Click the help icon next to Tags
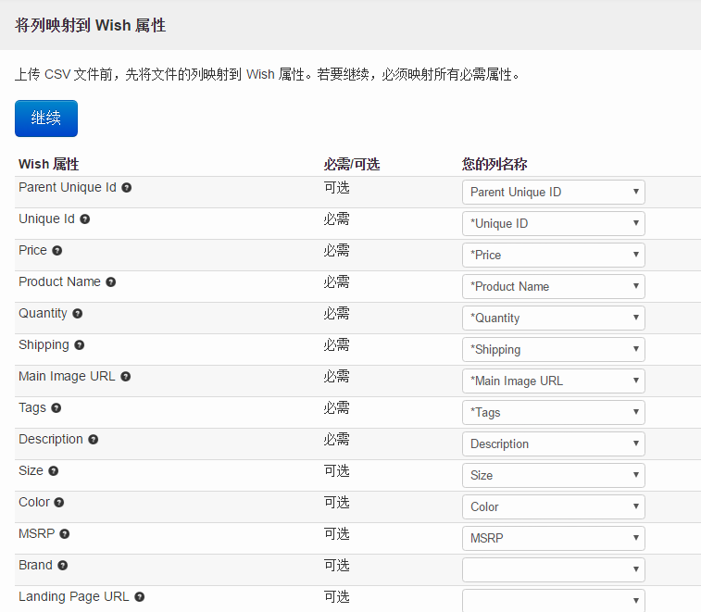Viewport: 701px width, 612px height. pyautogui.click(x=56, y=408)
